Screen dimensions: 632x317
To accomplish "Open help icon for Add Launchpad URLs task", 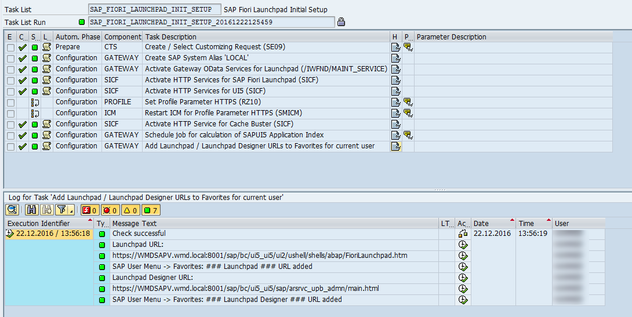I will (x=395, y=146).
